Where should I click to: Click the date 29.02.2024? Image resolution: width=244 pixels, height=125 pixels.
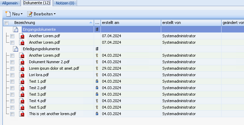click(111, 68)
